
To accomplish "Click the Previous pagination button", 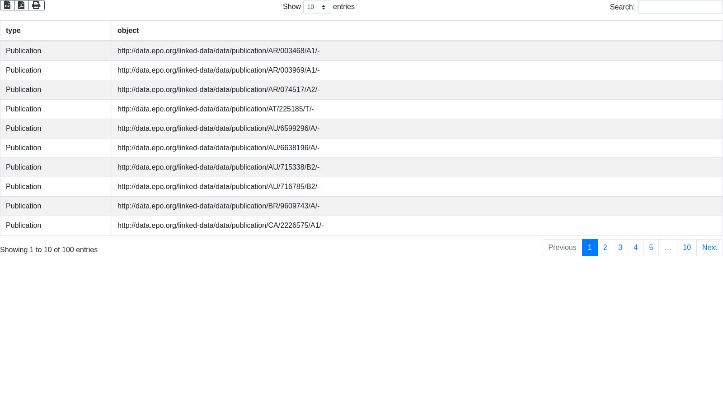I will [562, 248].
